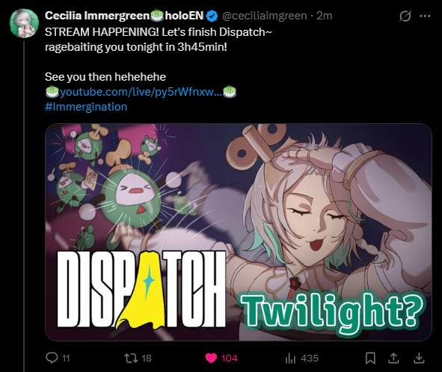Click the reply speech bubble icon
The image size is (442, 372).
(52, 358)
